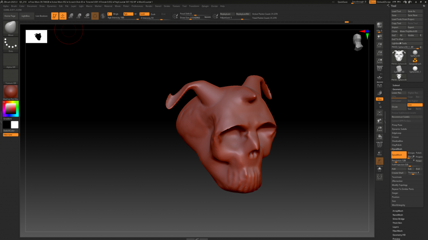Screen dimensions: 428x240
Task: Select the Scroll canvas icon
Action: click(x=380, y=37)
